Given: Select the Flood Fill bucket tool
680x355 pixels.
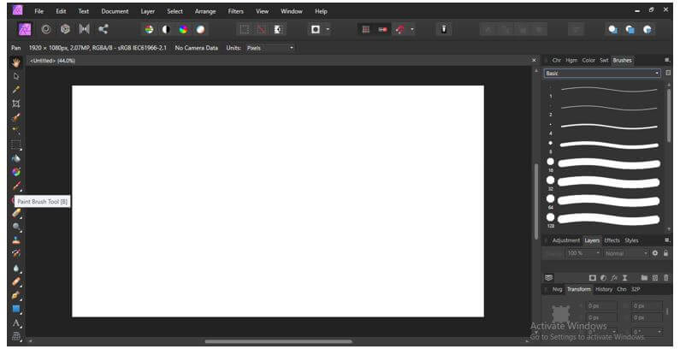Looking at the screenshot, I should pos(16,158).
